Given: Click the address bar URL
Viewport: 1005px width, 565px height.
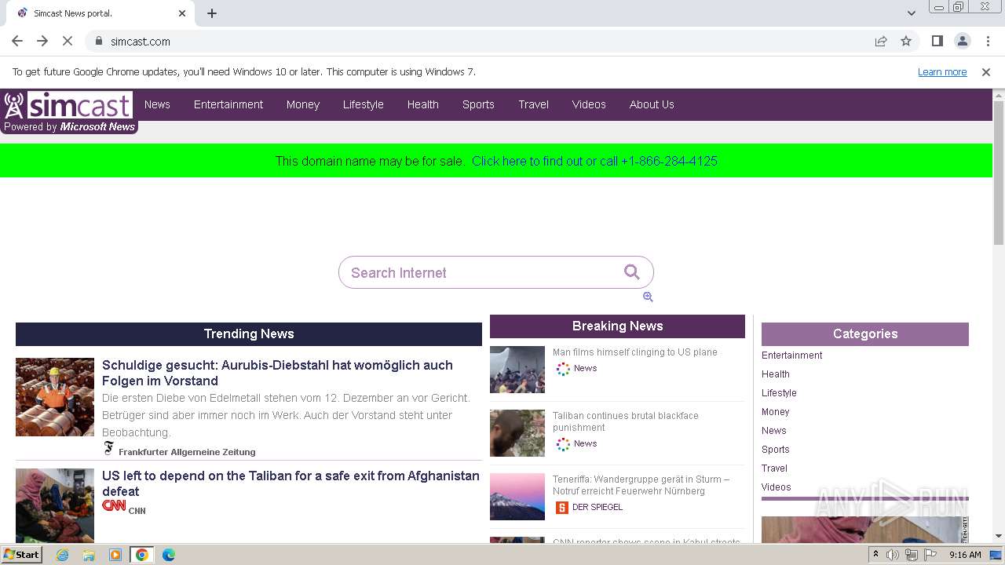Looking at the screenshot, I should pos(141,41).
